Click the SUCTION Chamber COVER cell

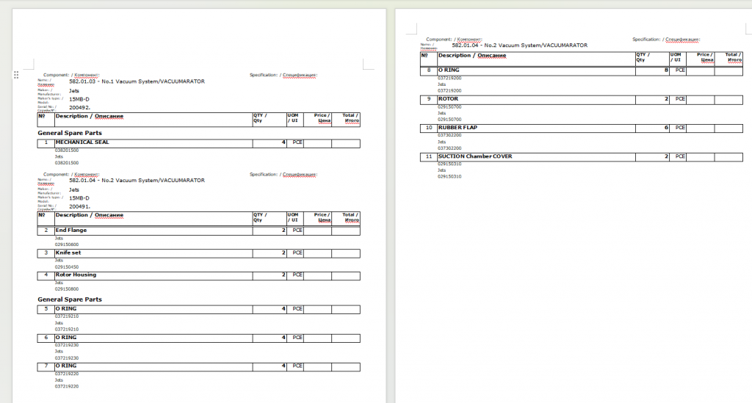[x=475, y=156]
